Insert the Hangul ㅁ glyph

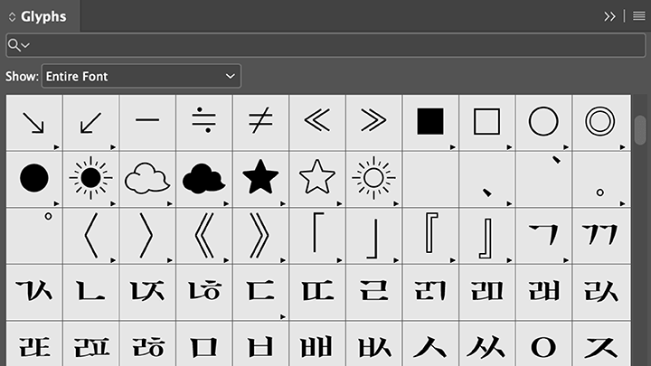click(x=203, y=344)
